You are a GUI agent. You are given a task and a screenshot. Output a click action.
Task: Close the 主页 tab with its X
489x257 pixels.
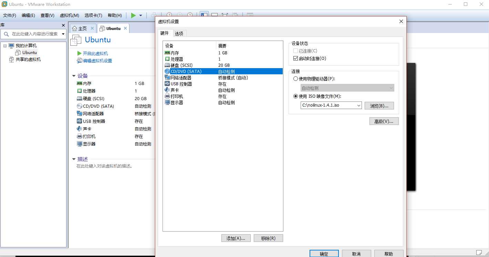(92, 28)
